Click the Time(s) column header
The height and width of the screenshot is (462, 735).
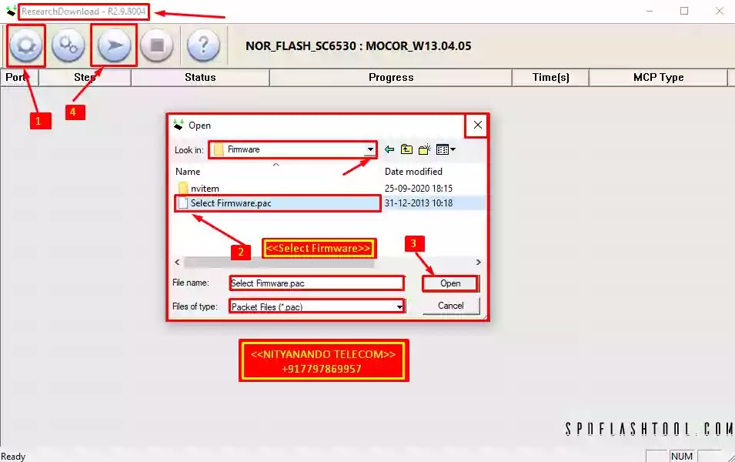(551, 78)
